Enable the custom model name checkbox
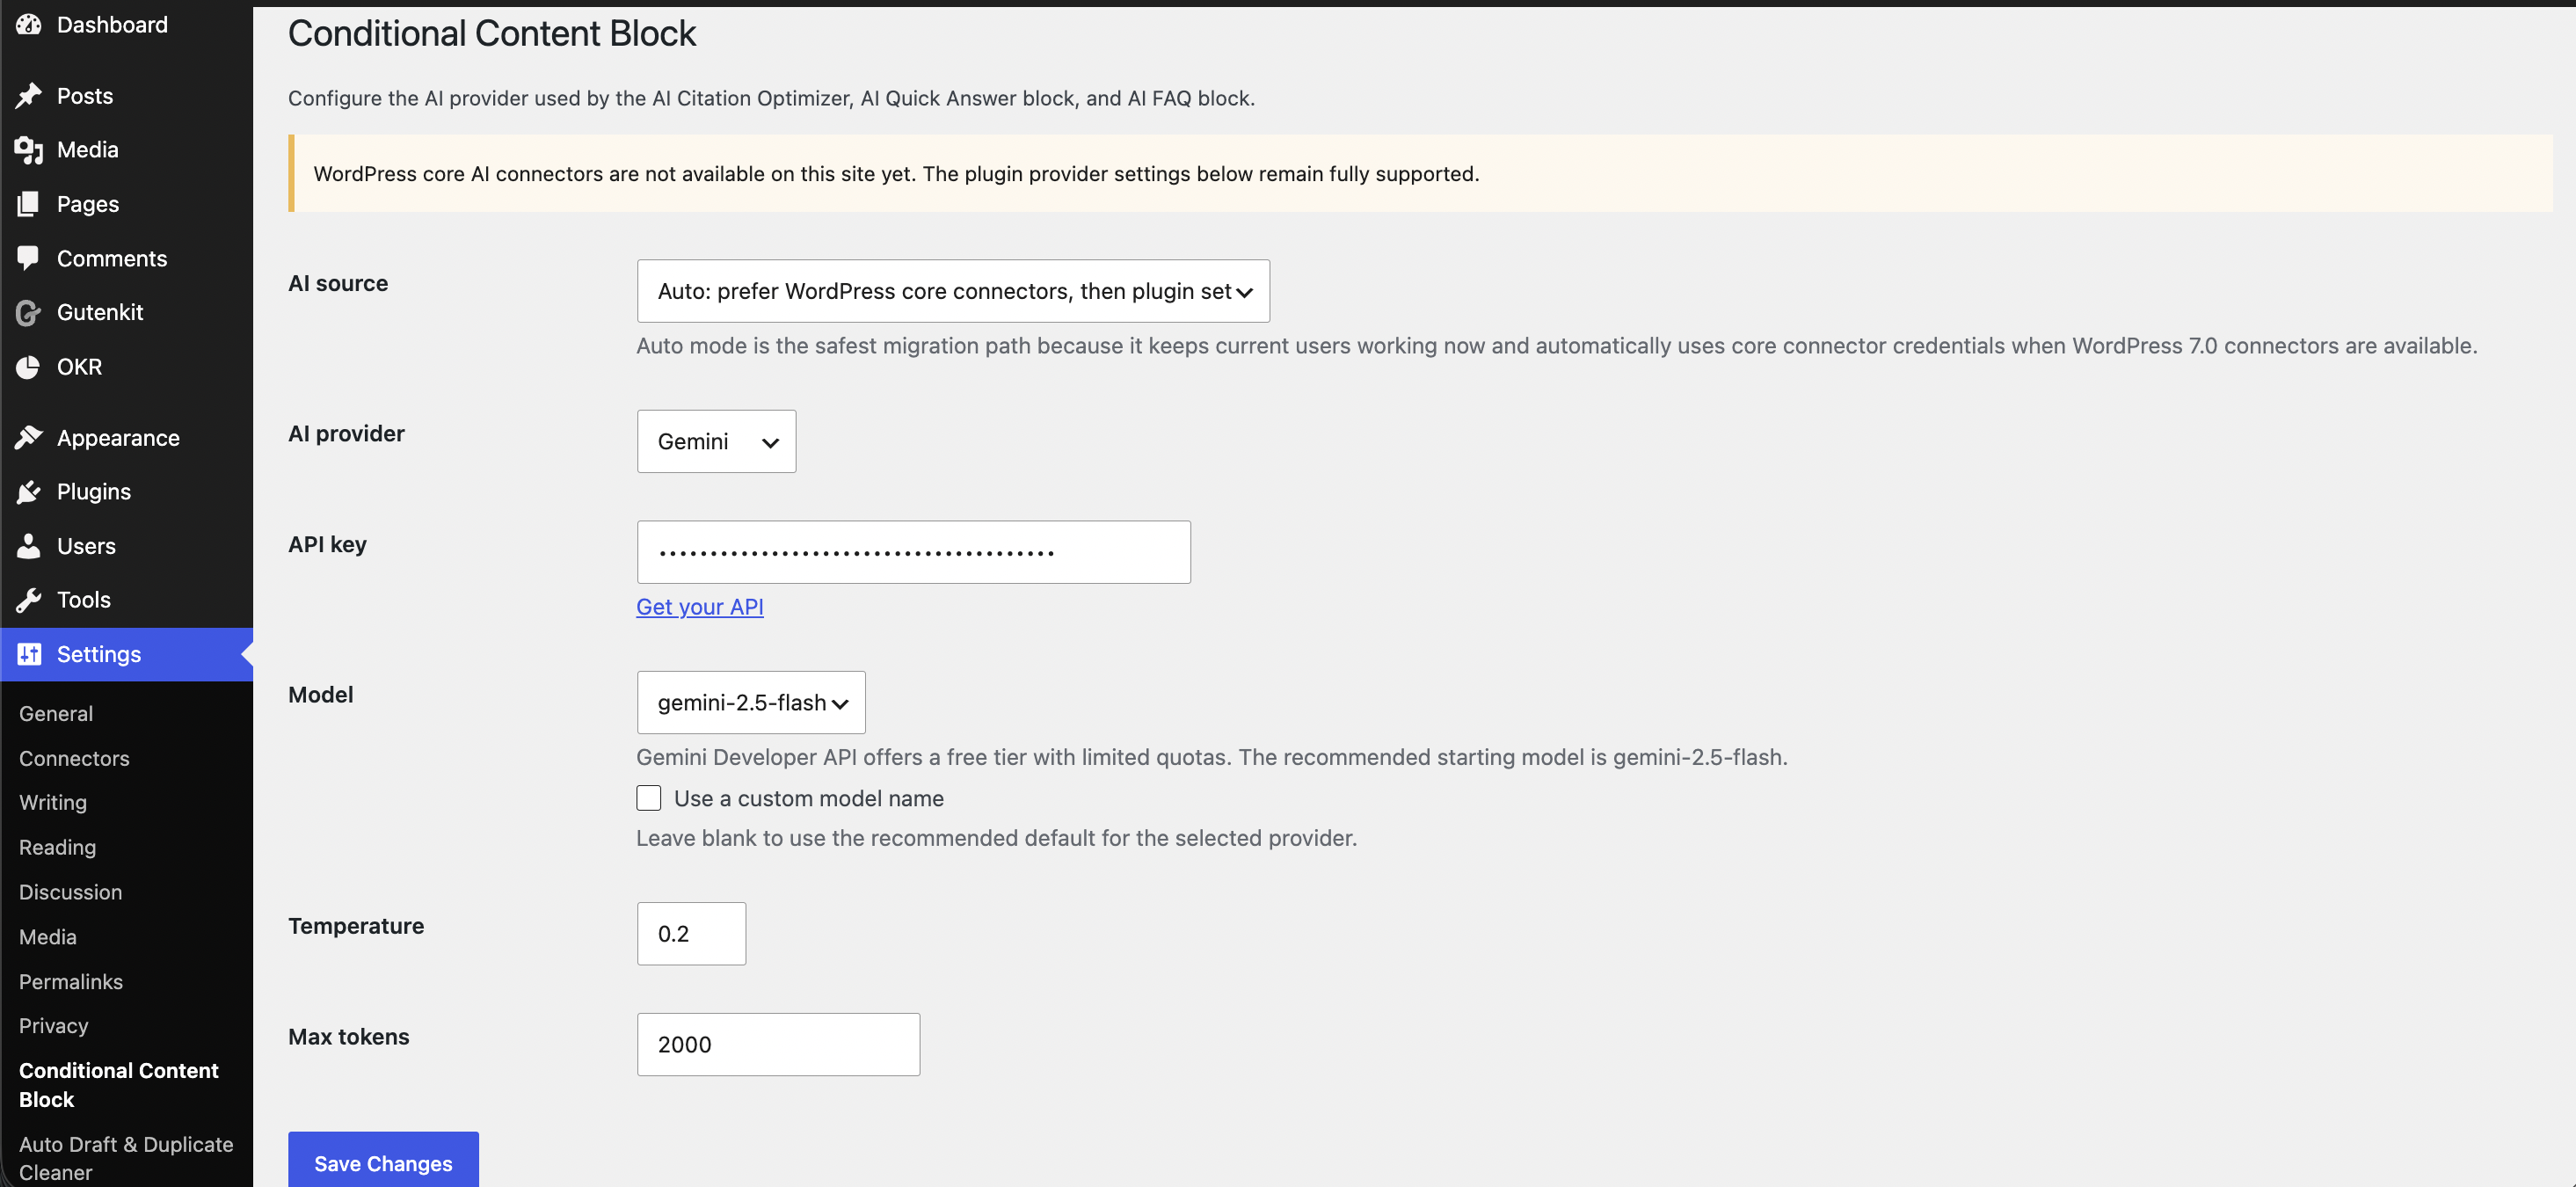The image size is (2576, 1187). (x=649, y=798)
